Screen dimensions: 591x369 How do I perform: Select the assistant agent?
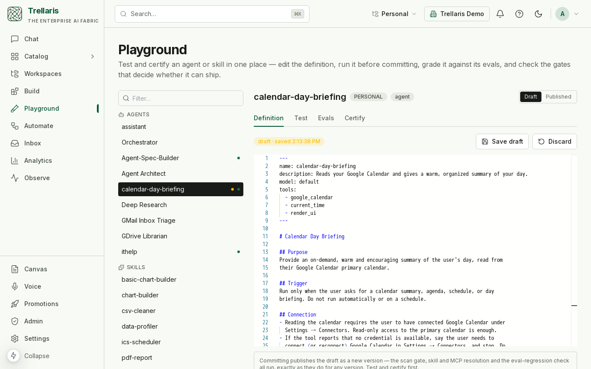pyautogui.click(x=181, y=127)
